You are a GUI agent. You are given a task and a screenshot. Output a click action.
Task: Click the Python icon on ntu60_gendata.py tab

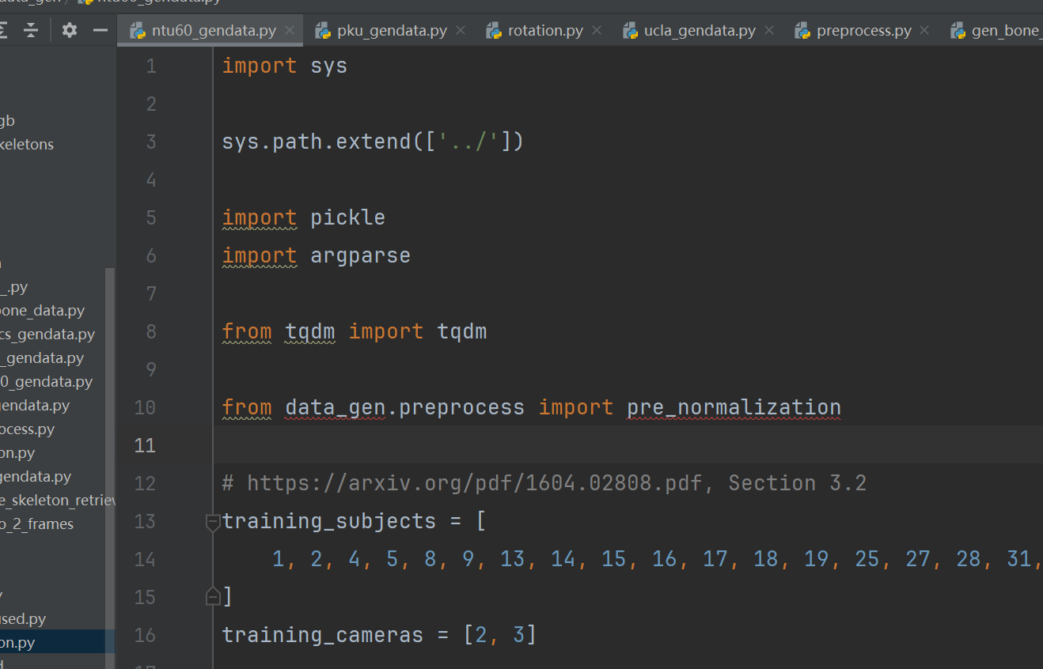click(x=137, y=30)
